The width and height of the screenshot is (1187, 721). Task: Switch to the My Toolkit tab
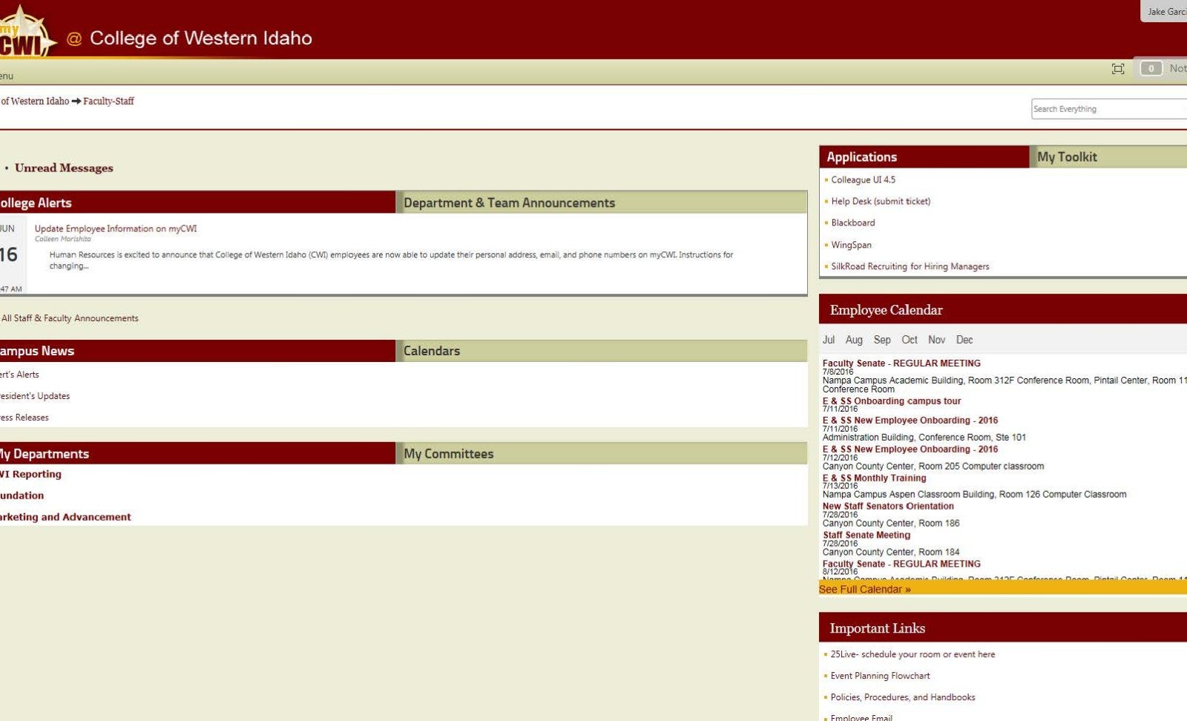tap(1067, 157)
